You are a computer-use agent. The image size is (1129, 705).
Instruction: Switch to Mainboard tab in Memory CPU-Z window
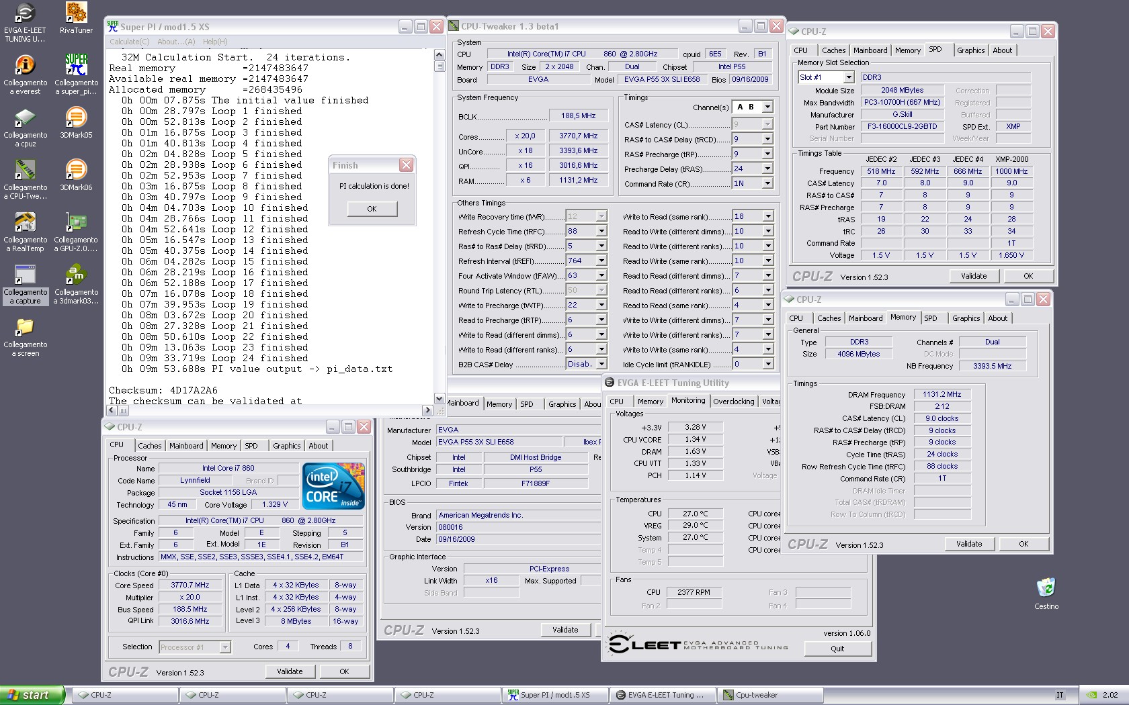tap(865, 318)
